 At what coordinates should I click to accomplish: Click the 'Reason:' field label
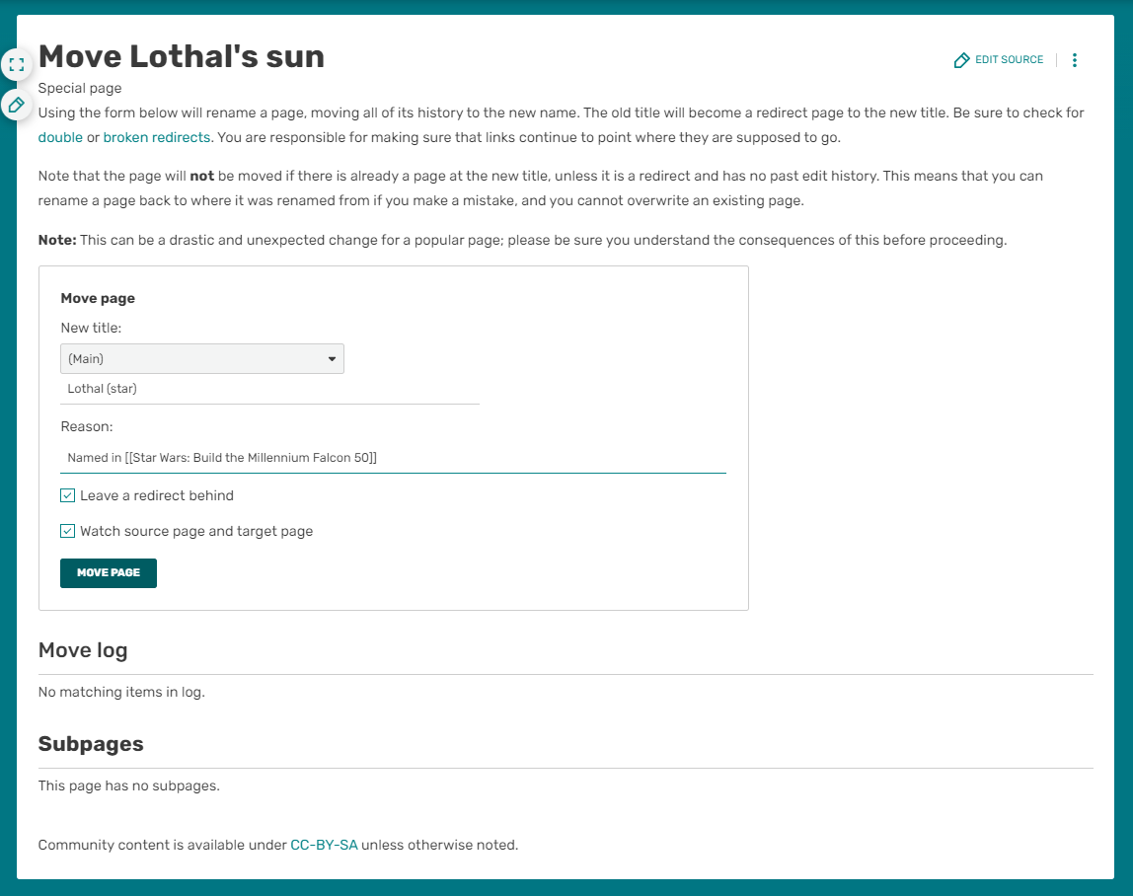[87, 426]
